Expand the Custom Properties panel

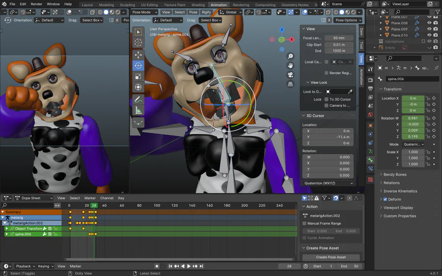tap(399, 216)
